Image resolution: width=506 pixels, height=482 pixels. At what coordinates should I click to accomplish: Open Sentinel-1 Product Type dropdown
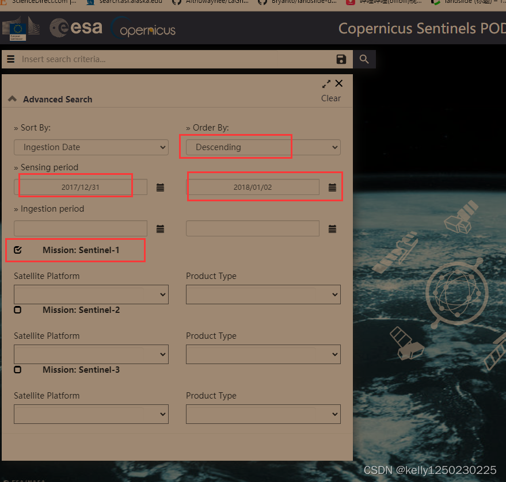pos(263,294)
